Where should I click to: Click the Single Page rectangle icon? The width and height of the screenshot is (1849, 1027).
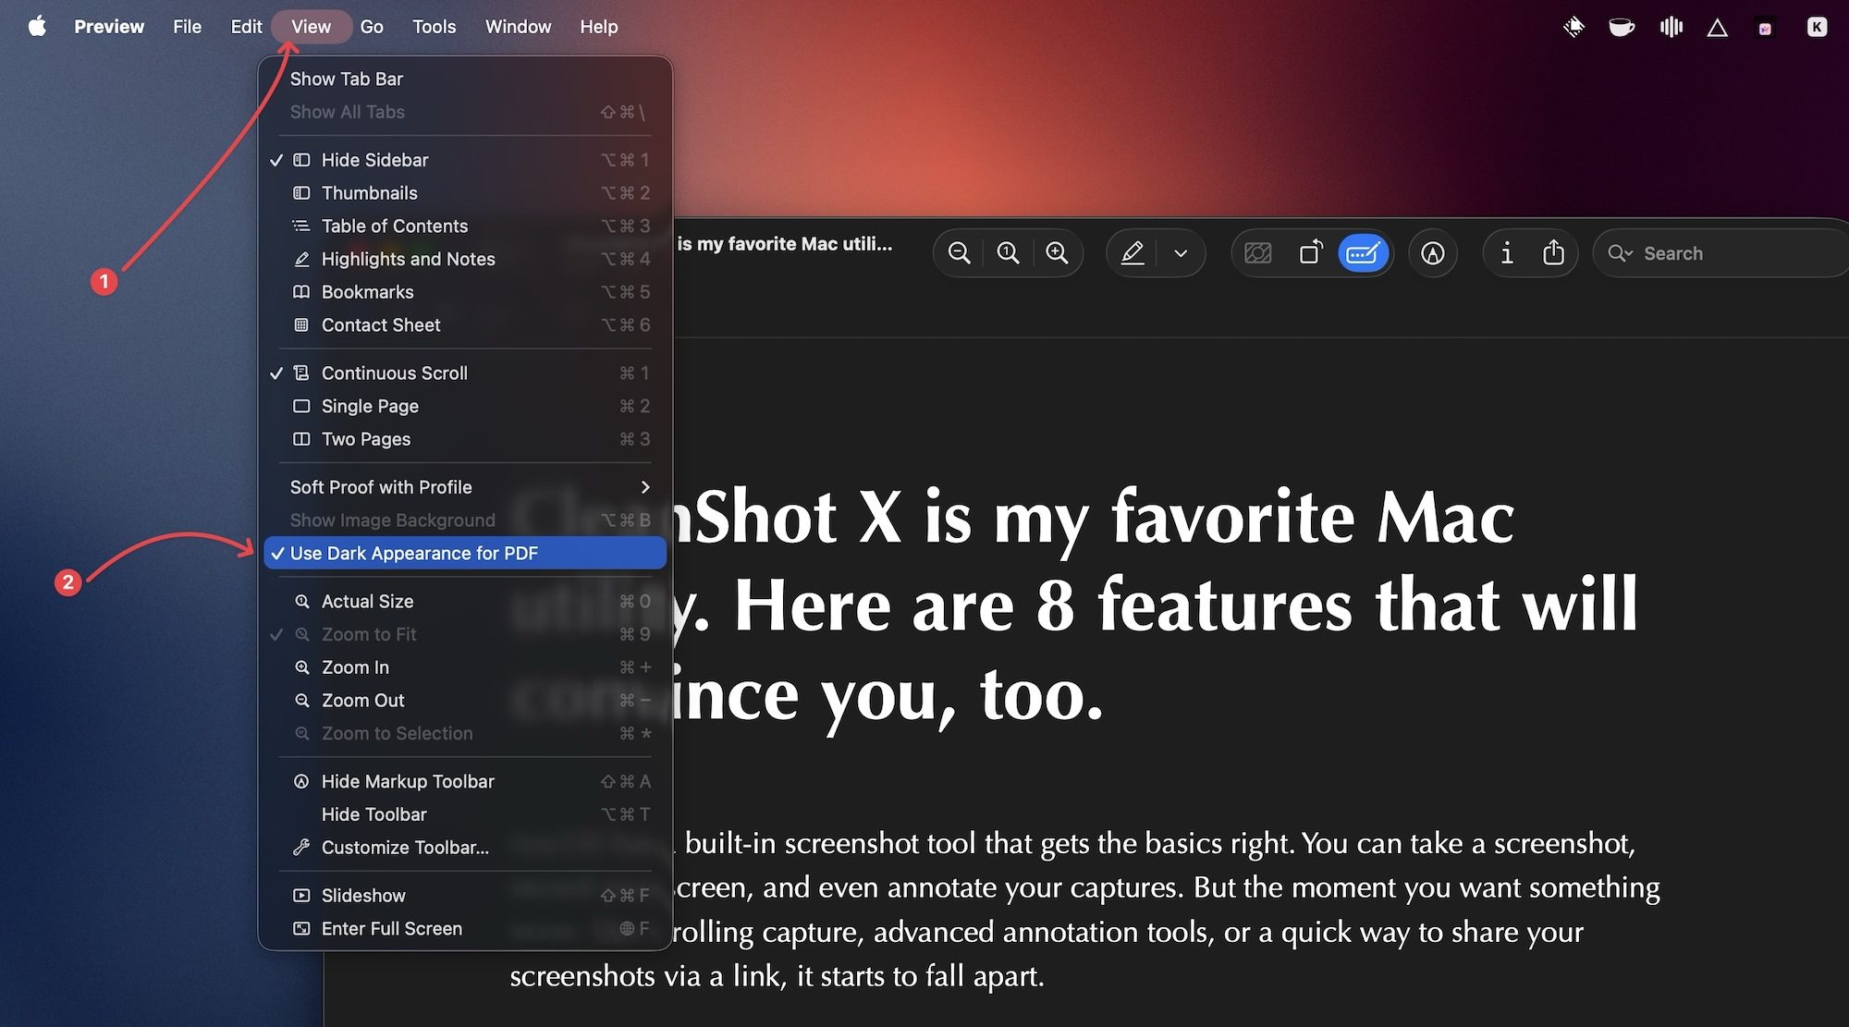[301, 406]
